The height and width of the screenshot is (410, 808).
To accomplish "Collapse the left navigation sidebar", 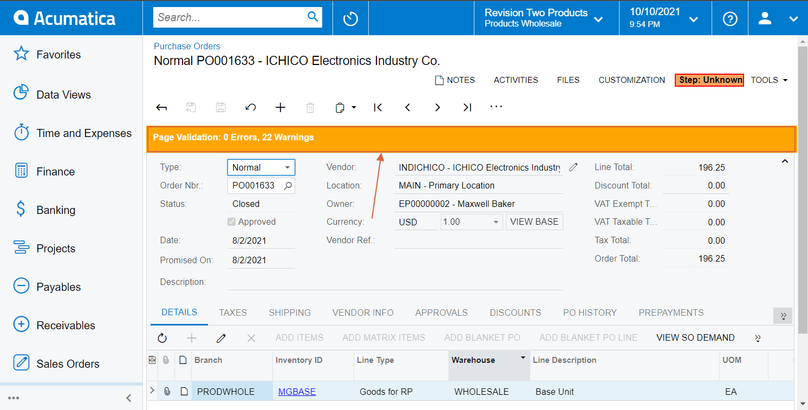I will click(129, 398).
